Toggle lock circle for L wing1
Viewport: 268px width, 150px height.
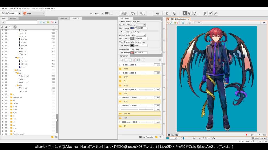(x=6, y=91)
